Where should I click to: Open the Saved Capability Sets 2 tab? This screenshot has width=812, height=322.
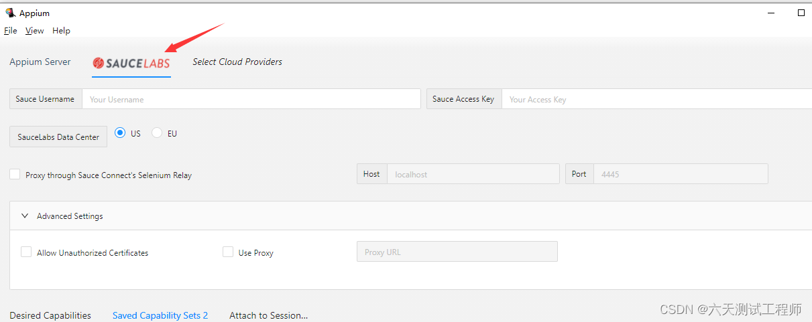coord(160,315)
